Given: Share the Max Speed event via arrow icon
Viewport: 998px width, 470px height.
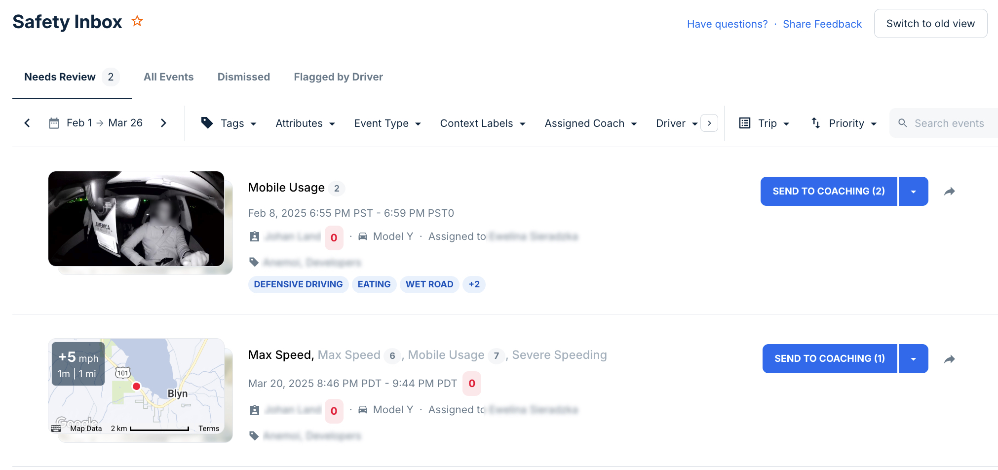Looking at the screenshot, I should pos(949,359).
